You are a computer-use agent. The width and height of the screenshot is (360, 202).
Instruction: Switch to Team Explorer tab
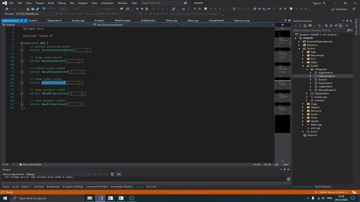(x=323, y=187)
